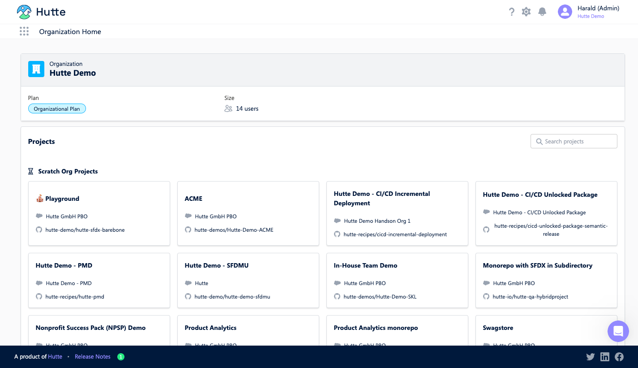Click the organization building icon
This screenshot has height=368, width=638.
[x=36, y=69]
